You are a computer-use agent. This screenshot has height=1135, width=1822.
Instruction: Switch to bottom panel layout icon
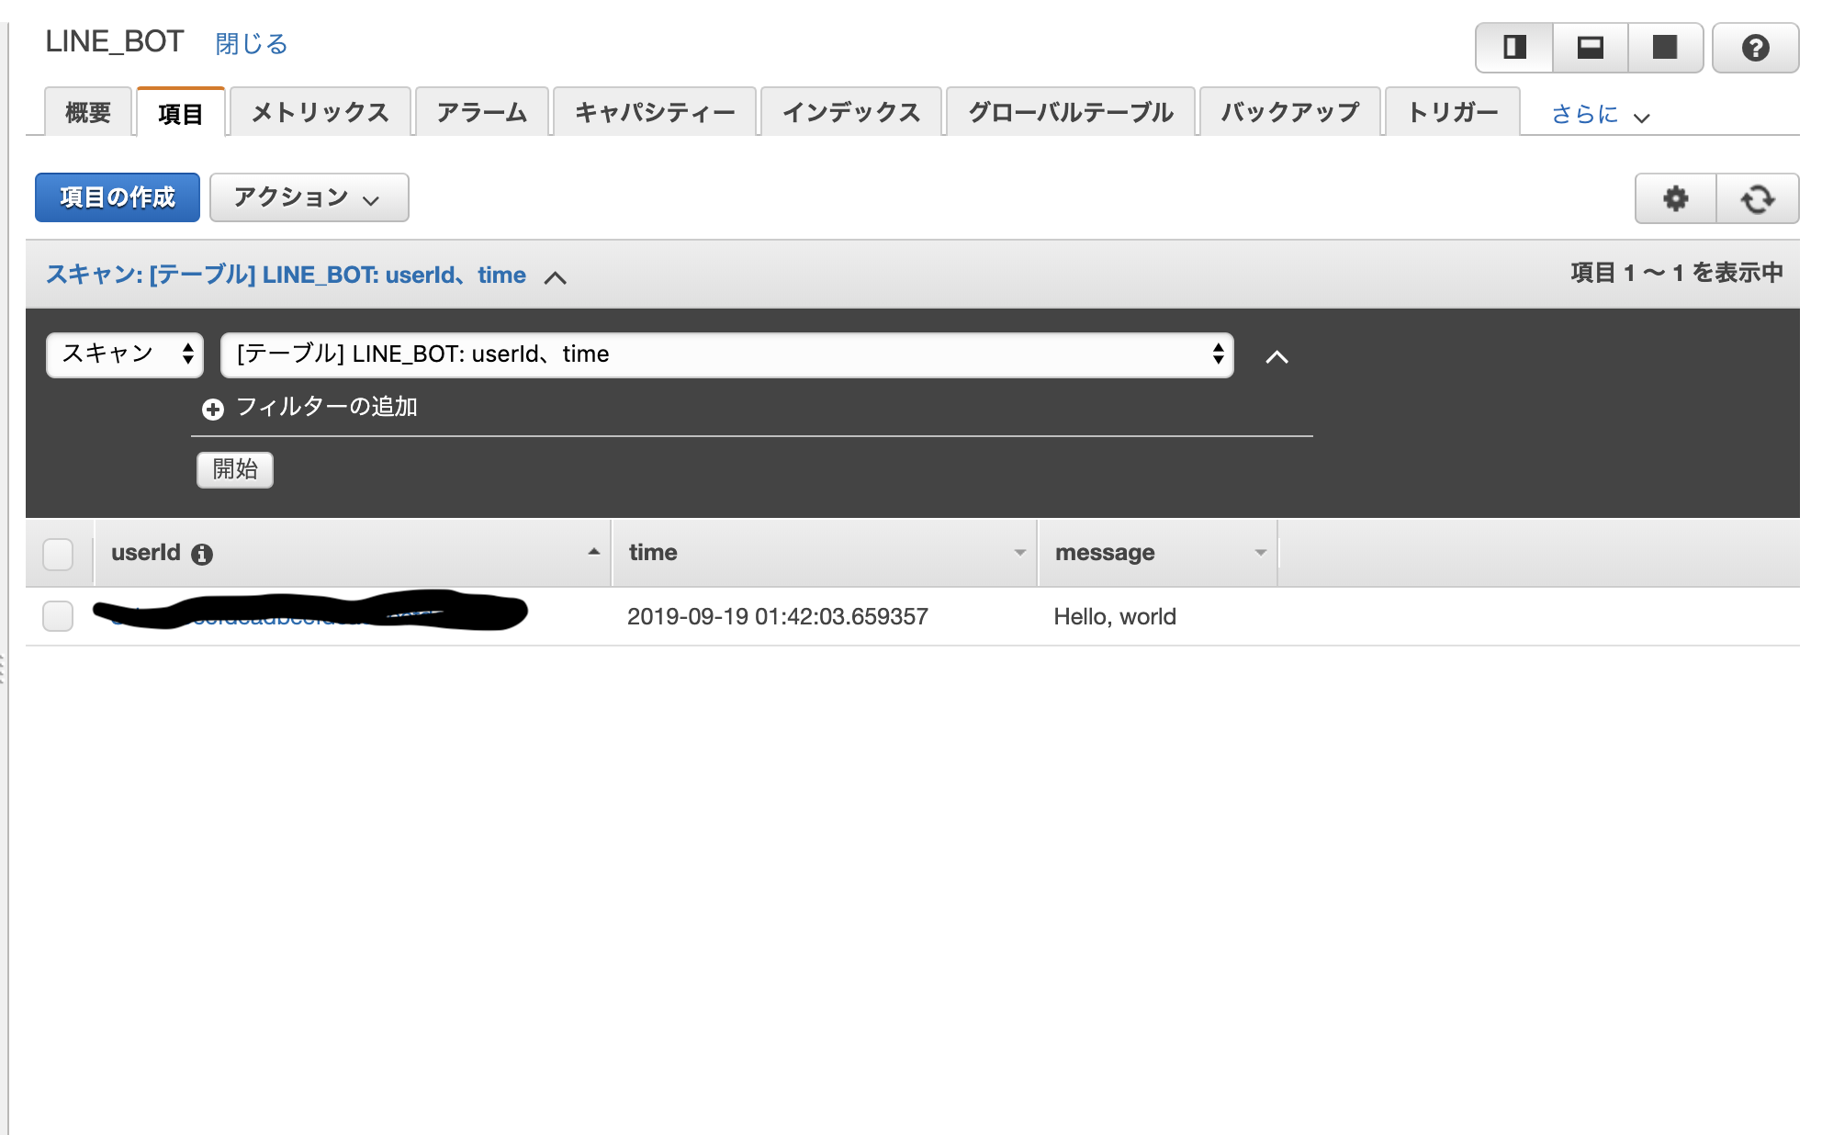[x=1590, y=47]
